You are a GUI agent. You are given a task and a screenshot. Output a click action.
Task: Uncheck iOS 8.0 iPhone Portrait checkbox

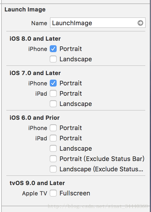pos(53,49)
